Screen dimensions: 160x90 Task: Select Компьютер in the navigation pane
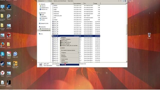pos(42,27)
